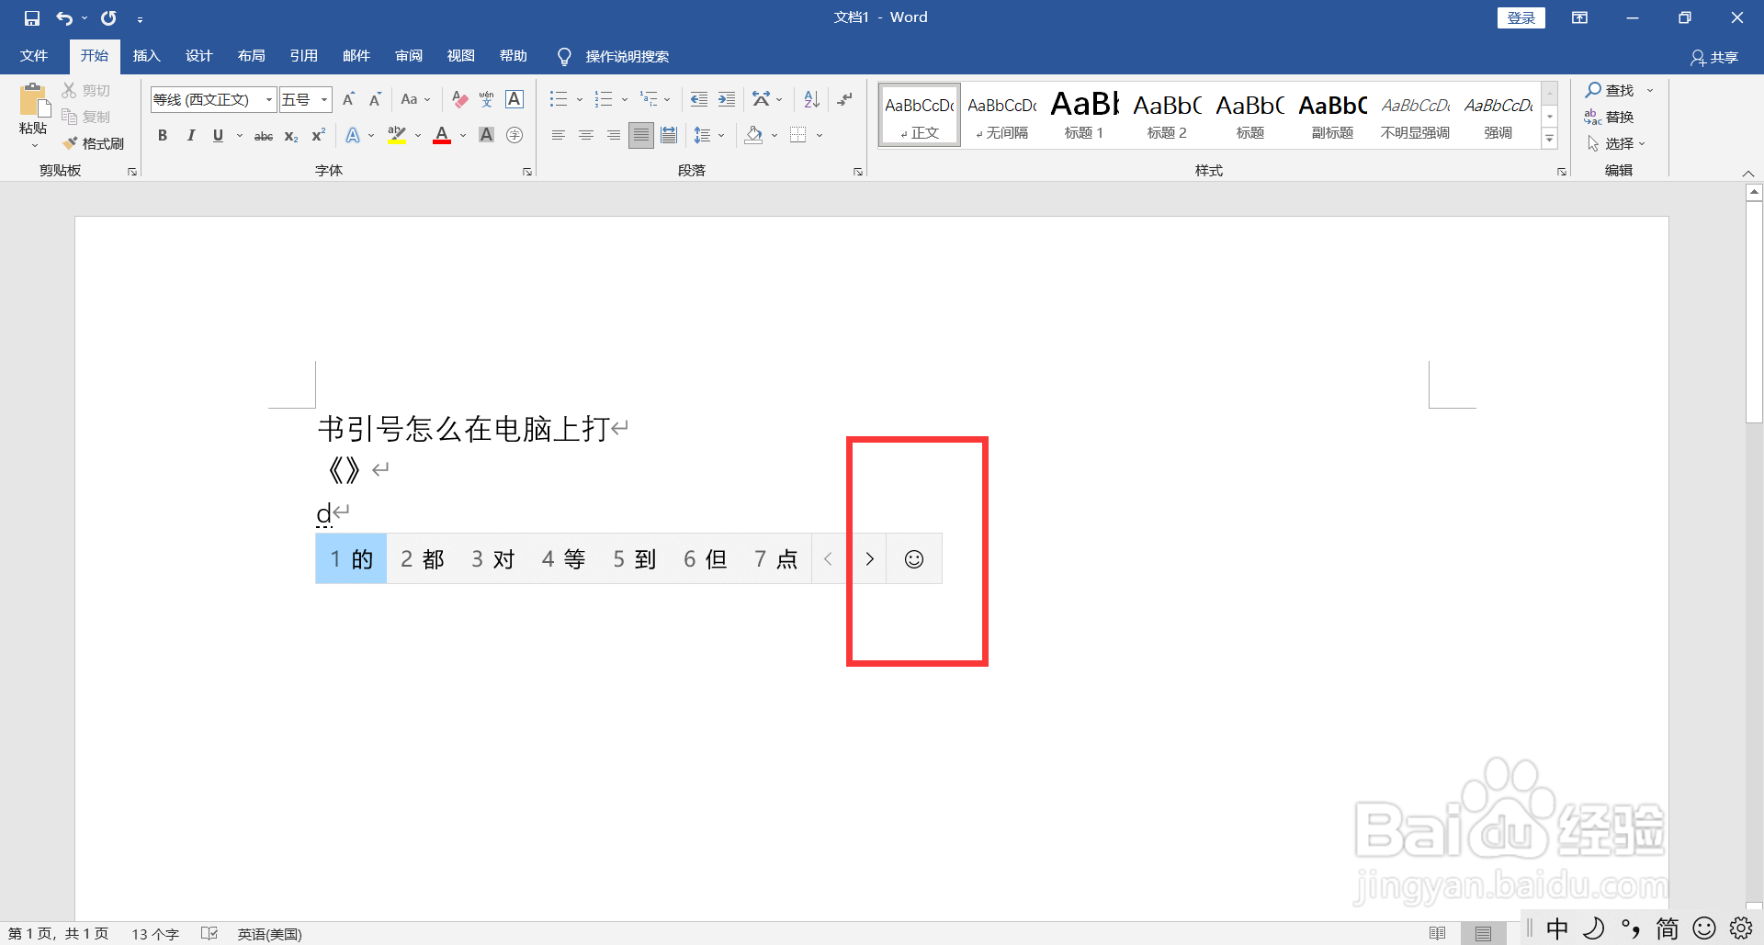Select candidate 2 都

coord(423,559)
